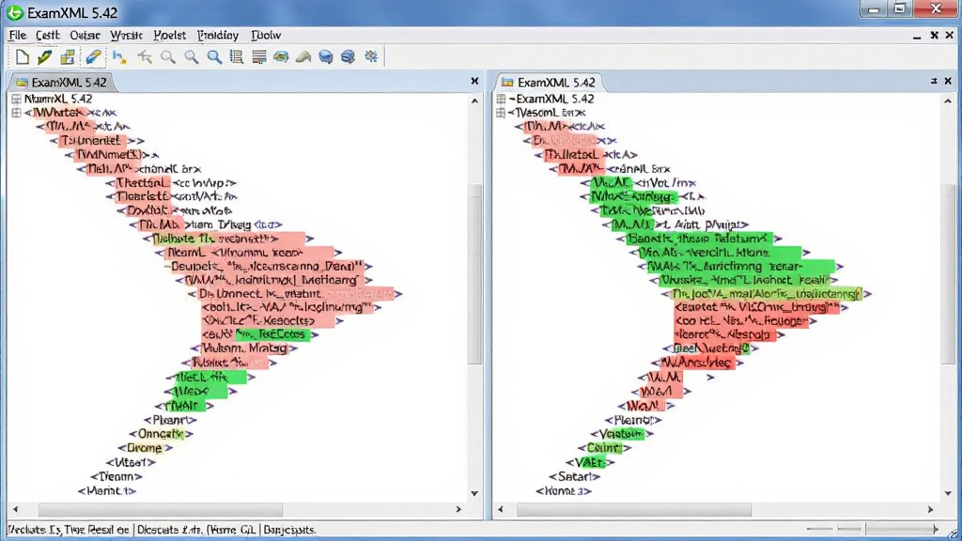The height and width of the screenshot is (541, 962).
Task: Click the blank white page New icon
Action: pyautogui.click(x=23, y=57)
